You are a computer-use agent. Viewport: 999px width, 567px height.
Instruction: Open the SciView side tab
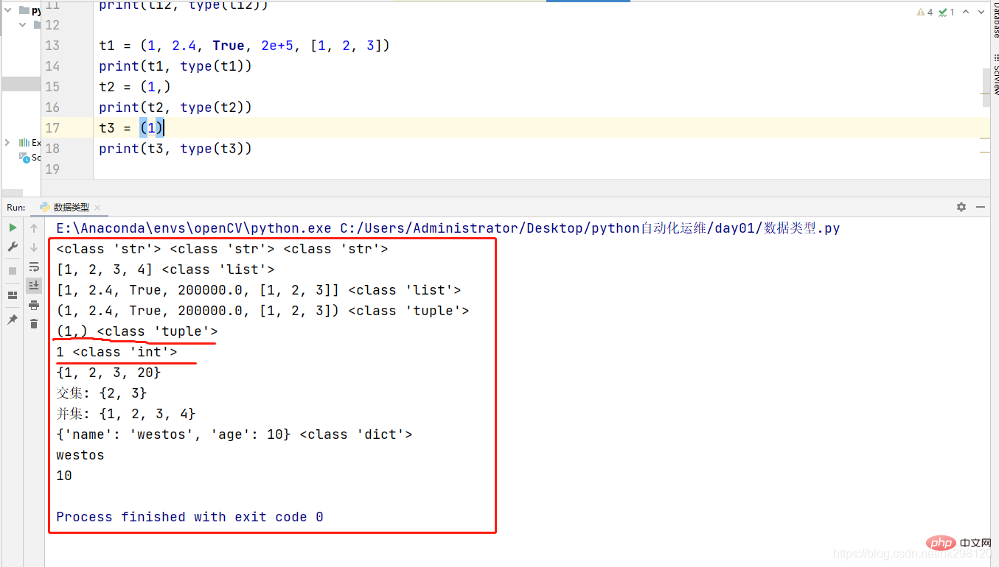click(x=995, y=79)
